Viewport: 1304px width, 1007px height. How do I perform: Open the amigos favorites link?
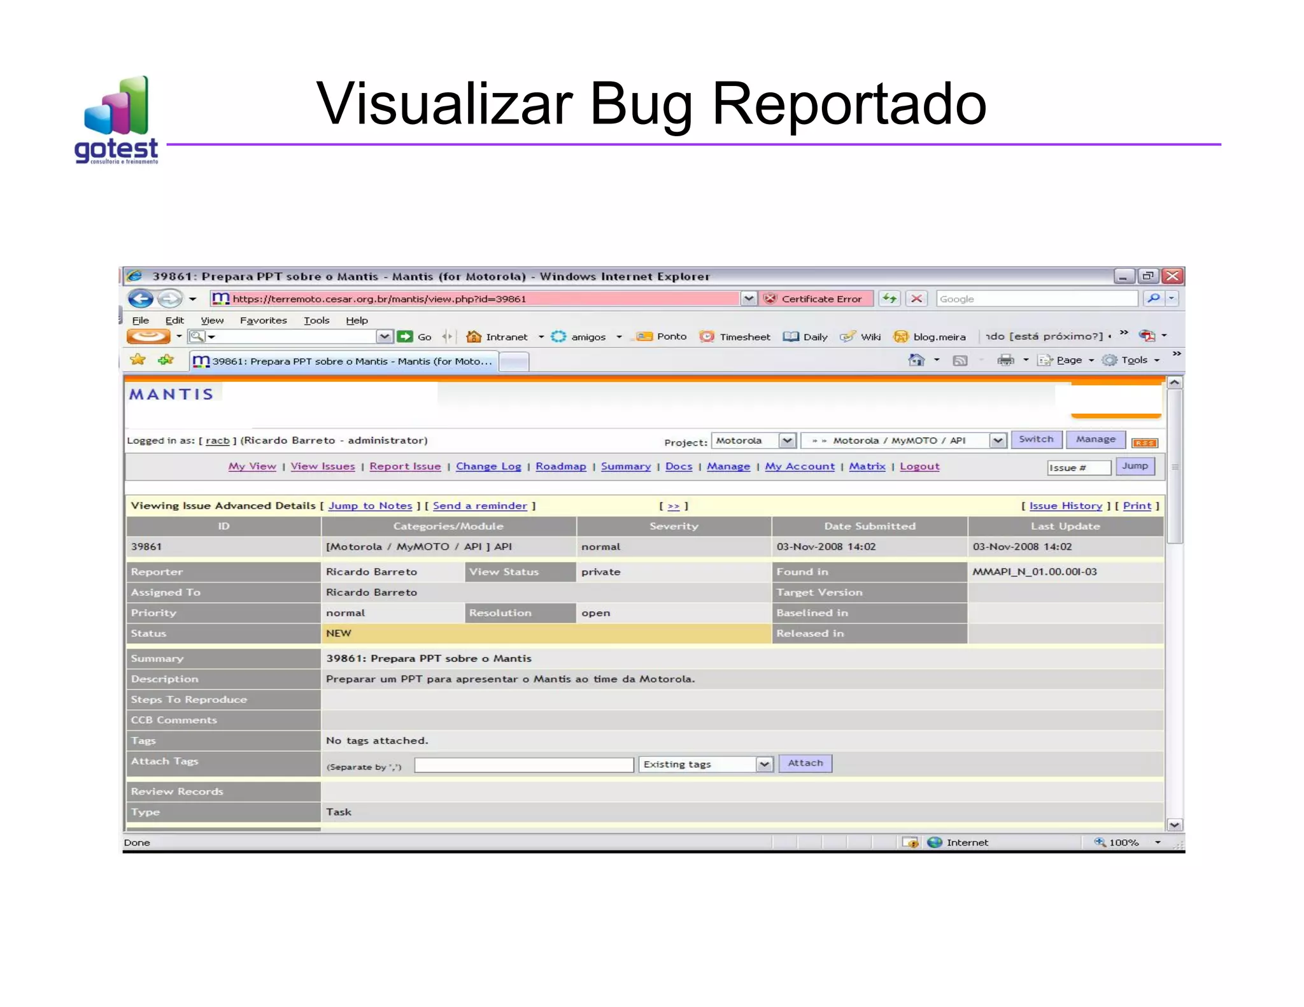click(579, 337)
